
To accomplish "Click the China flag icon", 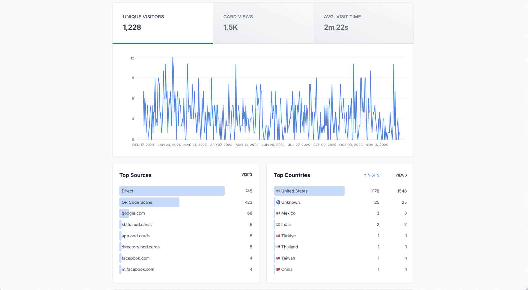I will pyautogui.click(x=278, y=270).
